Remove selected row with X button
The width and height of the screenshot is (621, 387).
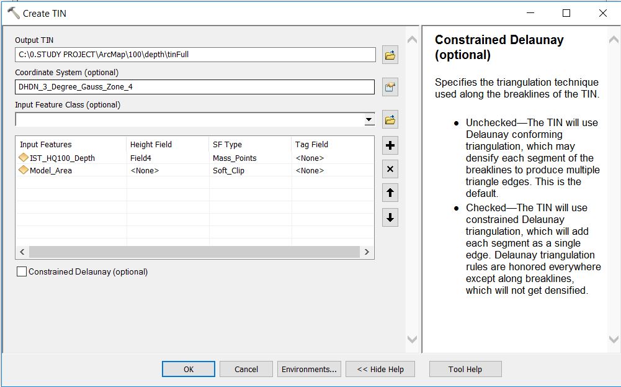point(390,170)
